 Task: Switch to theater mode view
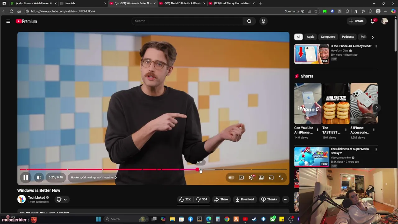[261, 178]
